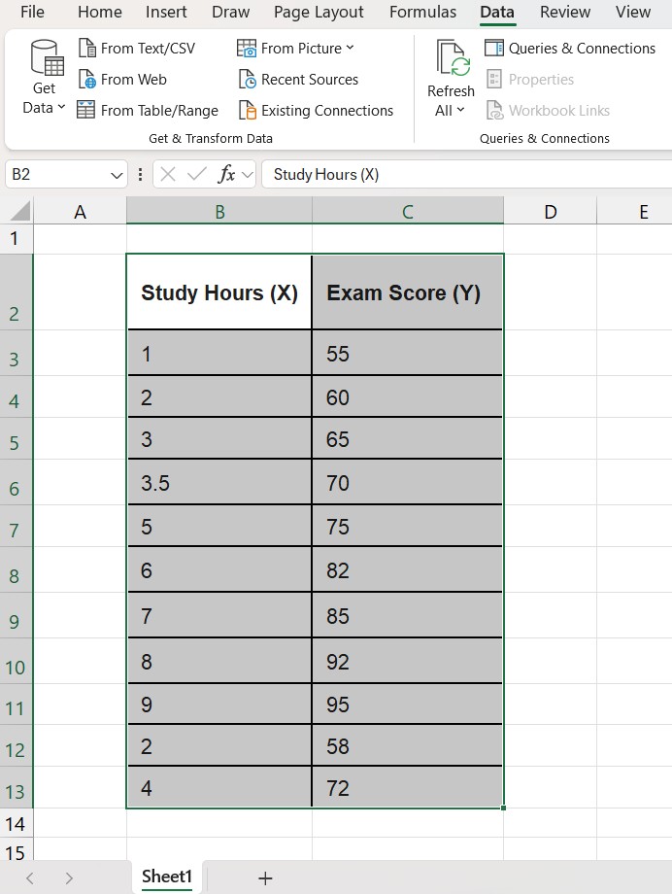The image size is (672, 894).
Task: Switch to the Home tab
Action: (100, 12)
